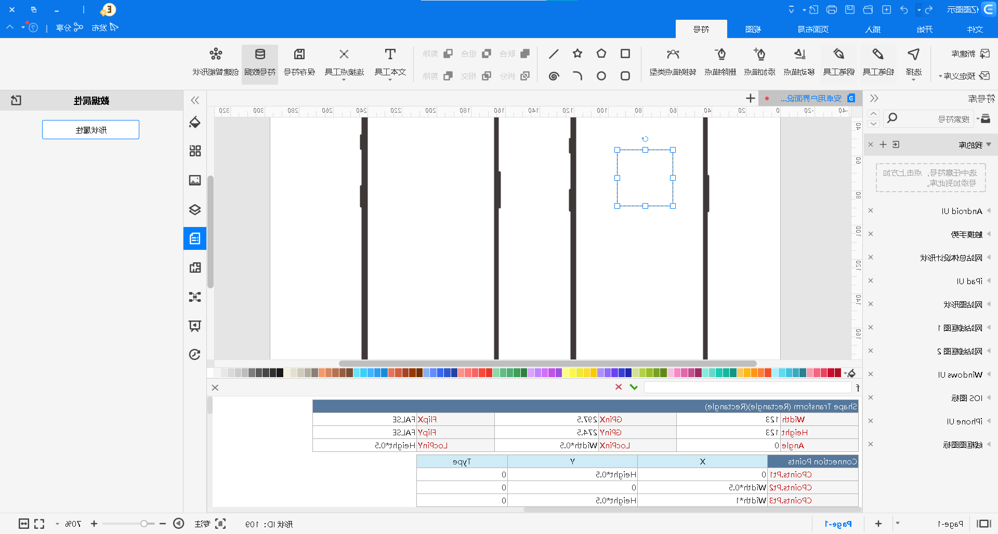Viewport: 998px width, 534px height.
Task: Click the zoom slider handle
Action: 144,524
